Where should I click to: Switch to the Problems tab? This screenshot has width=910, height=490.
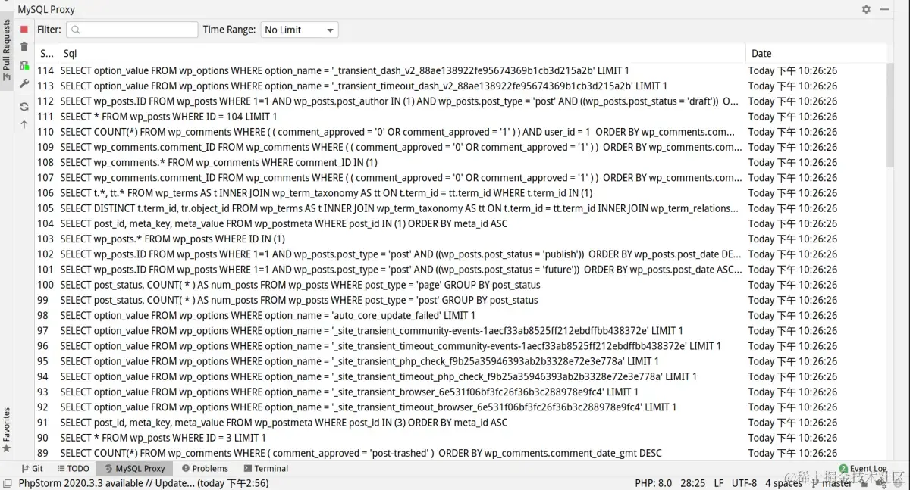tap(206, 468)
